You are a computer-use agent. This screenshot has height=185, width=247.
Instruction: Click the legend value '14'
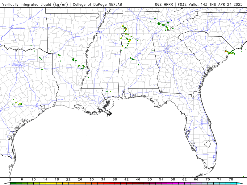(45, 179)
